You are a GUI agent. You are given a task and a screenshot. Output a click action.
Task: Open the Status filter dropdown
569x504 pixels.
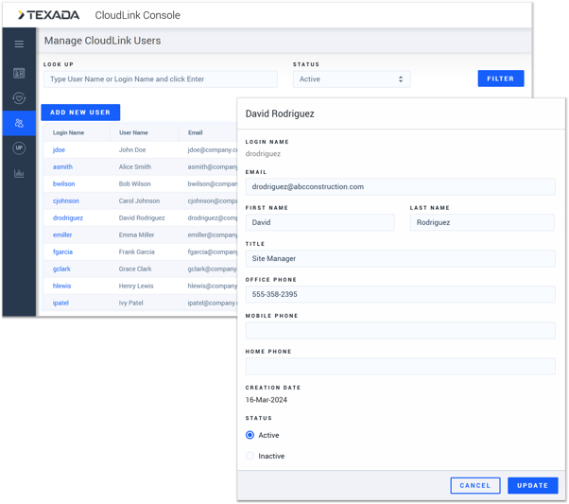coord(351,79)
